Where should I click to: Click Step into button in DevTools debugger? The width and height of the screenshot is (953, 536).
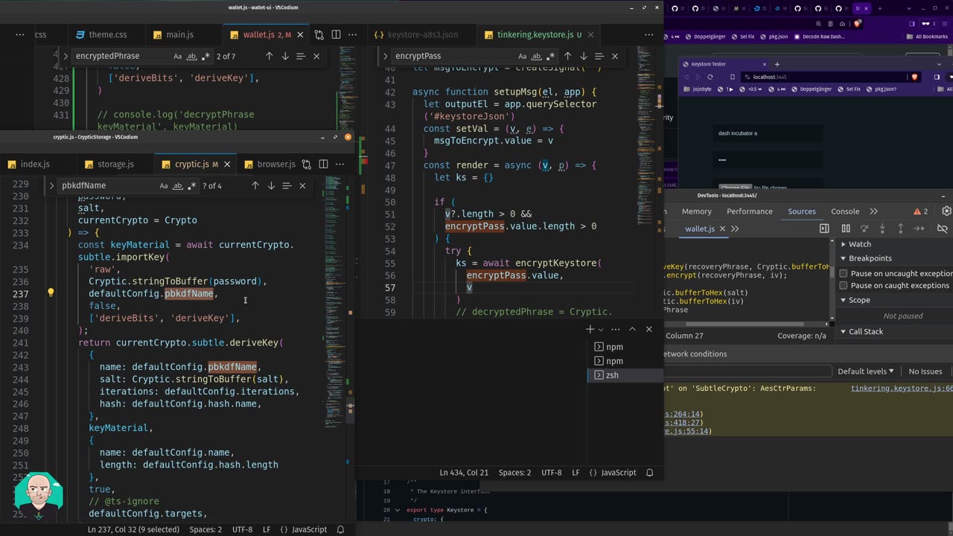(x=882, y=229)
